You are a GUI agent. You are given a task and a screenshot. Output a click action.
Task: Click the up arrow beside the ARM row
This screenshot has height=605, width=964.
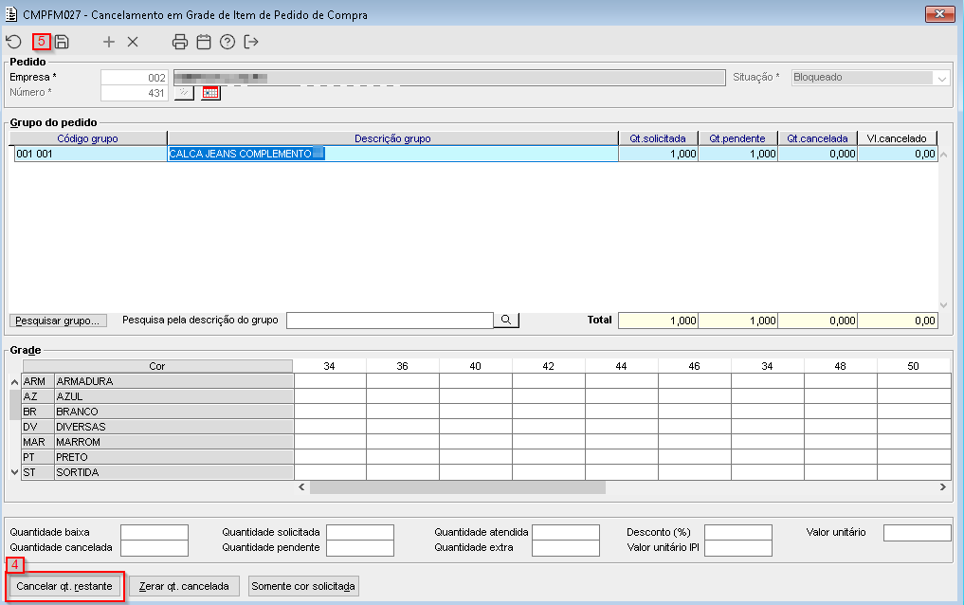[x=15, y=382]
